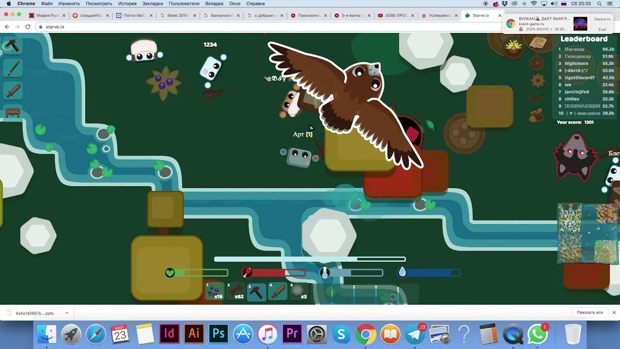Switch to the Почта Mail tab
This screenshot has height=349, width=620.
tap(134, 16)
